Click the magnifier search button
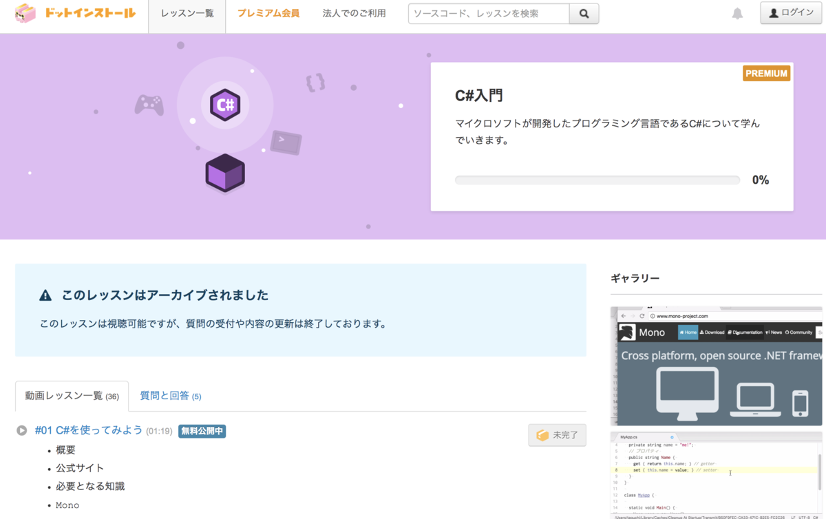 tap(584, 13)
